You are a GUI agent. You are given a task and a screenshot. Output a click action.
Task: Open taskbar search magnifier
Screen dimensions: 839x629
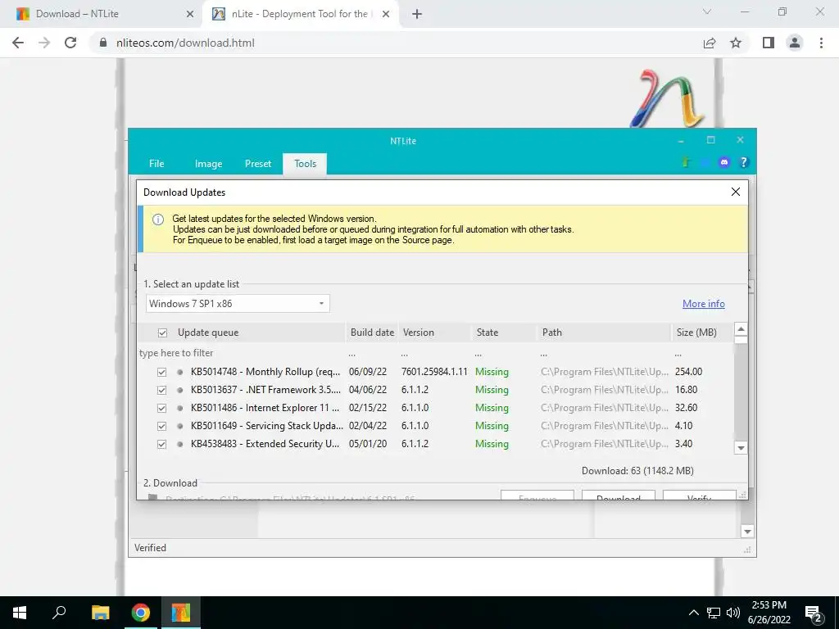click(x=59, y=613)
